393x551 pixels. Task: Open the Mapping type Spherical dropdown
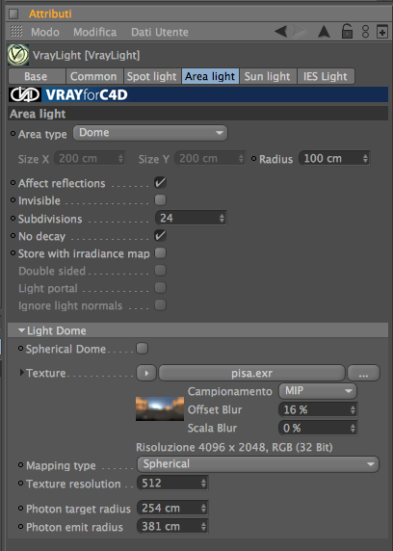point(258,464)
